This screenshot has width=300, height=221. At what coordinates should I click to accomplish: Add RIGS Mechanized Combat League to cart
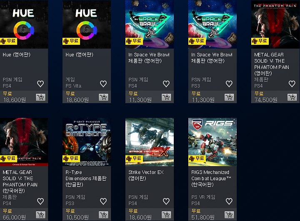pos(229,215)
